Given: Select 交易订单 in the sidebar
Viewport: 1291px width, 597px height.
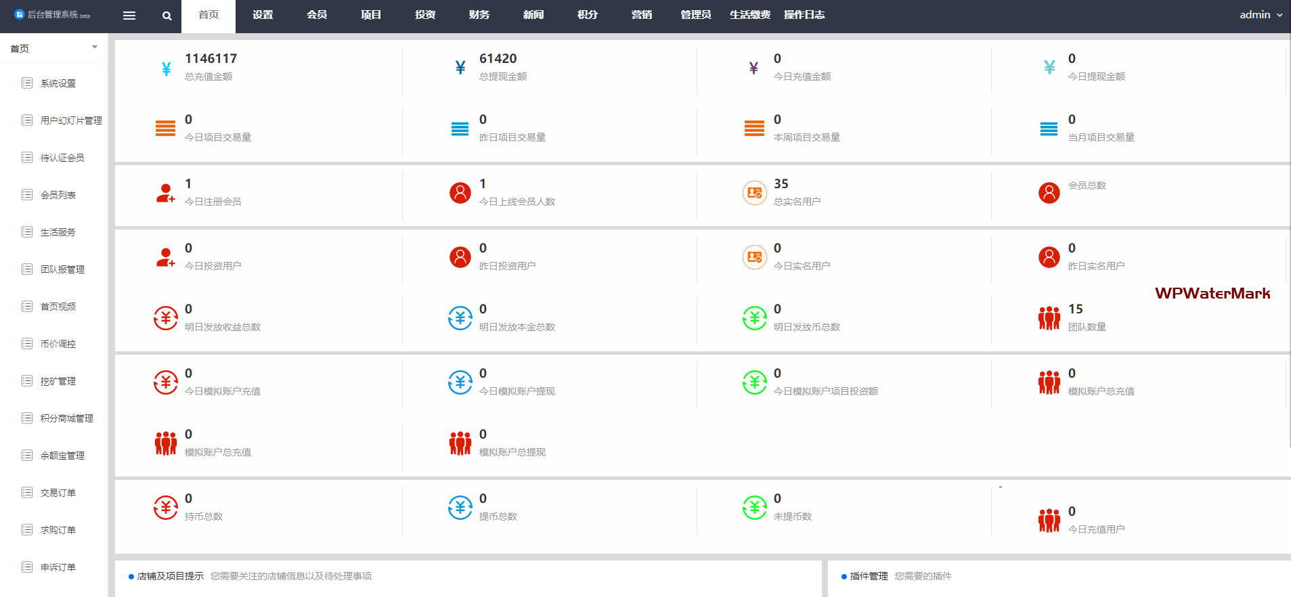Looking at the screenshot, I should [58, 493].
